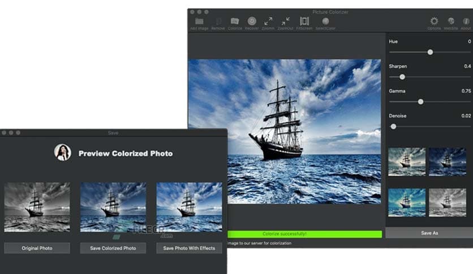Viewport: 473px width, 274px height.
Task: Click the Denoise value 0.02
Action: [x=466, y=115]
